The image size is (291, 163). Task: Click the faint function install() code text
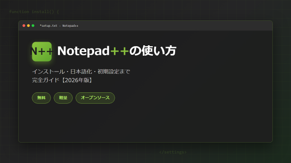pyautogui.click(x=34, y=12)
